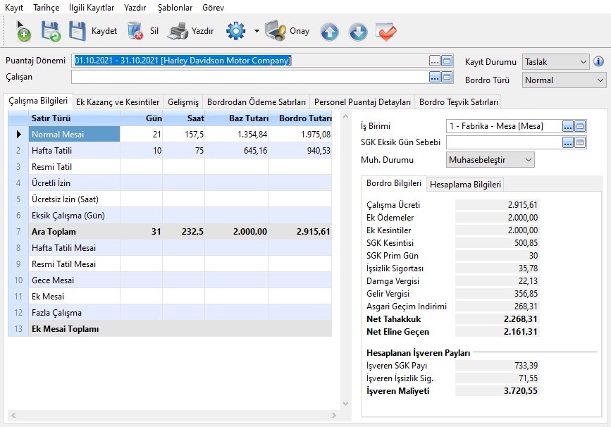Image resolution: width=611 pixels, height=427 pixels.
Task: Click the red checkmark envelope icon
Action: click(386, 32)
